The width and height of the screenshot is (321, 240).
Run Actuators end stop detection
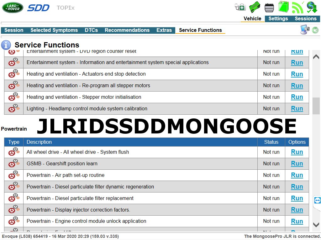(x=297, y=74)
